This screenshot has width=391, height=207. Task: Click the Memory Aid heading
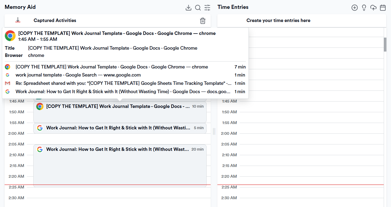pos(20,7)
